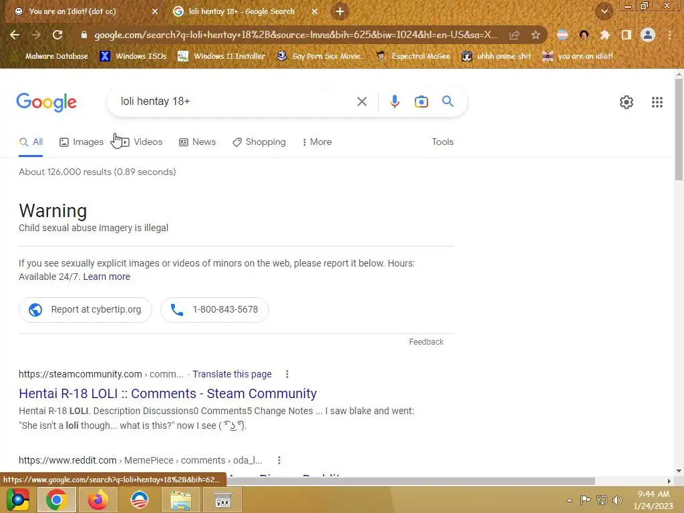Bookmark this page with the star icon
684x513 pixels.
[x=536, y=35]
